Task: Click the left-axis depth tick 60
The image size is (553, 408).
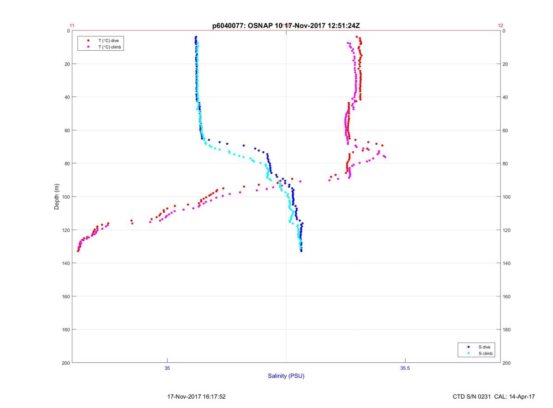Action: click(67, 130)
